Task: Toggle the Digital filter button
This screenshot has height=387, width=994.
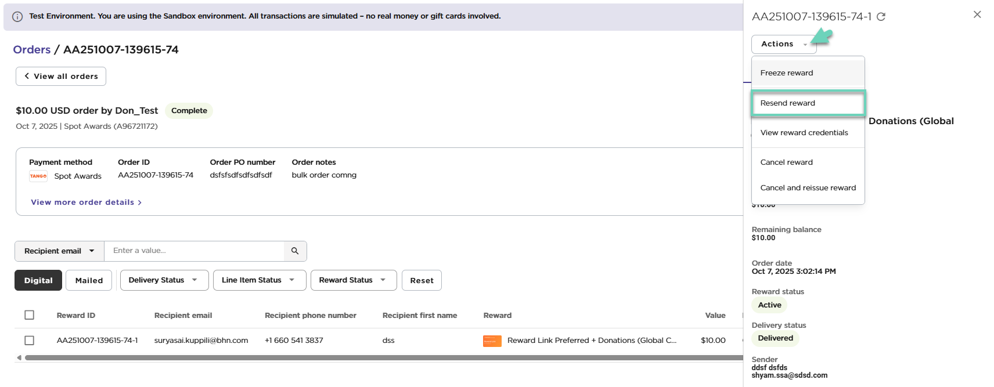Action: 38,280
